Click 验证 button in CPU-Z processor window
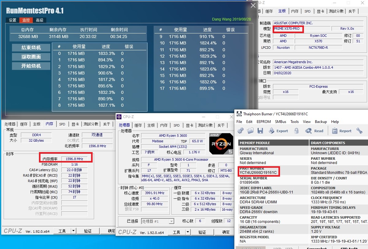This screenshot has height=249, width=368. tap(202, 232)
